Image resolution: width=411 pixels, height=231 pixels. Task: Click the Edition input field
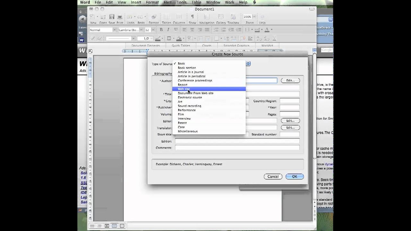(237, 141)
